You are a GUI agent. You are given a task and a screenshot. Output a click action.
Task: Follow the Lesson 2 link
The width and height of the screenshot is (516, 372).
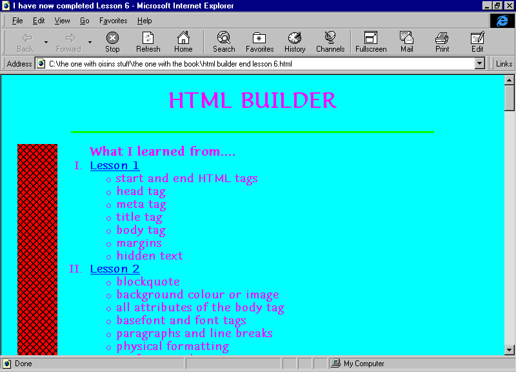click(x=115, y=269)
